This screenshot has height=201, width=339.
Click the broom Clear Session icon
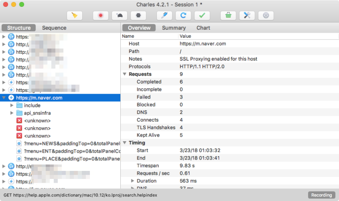click(75, 16)
